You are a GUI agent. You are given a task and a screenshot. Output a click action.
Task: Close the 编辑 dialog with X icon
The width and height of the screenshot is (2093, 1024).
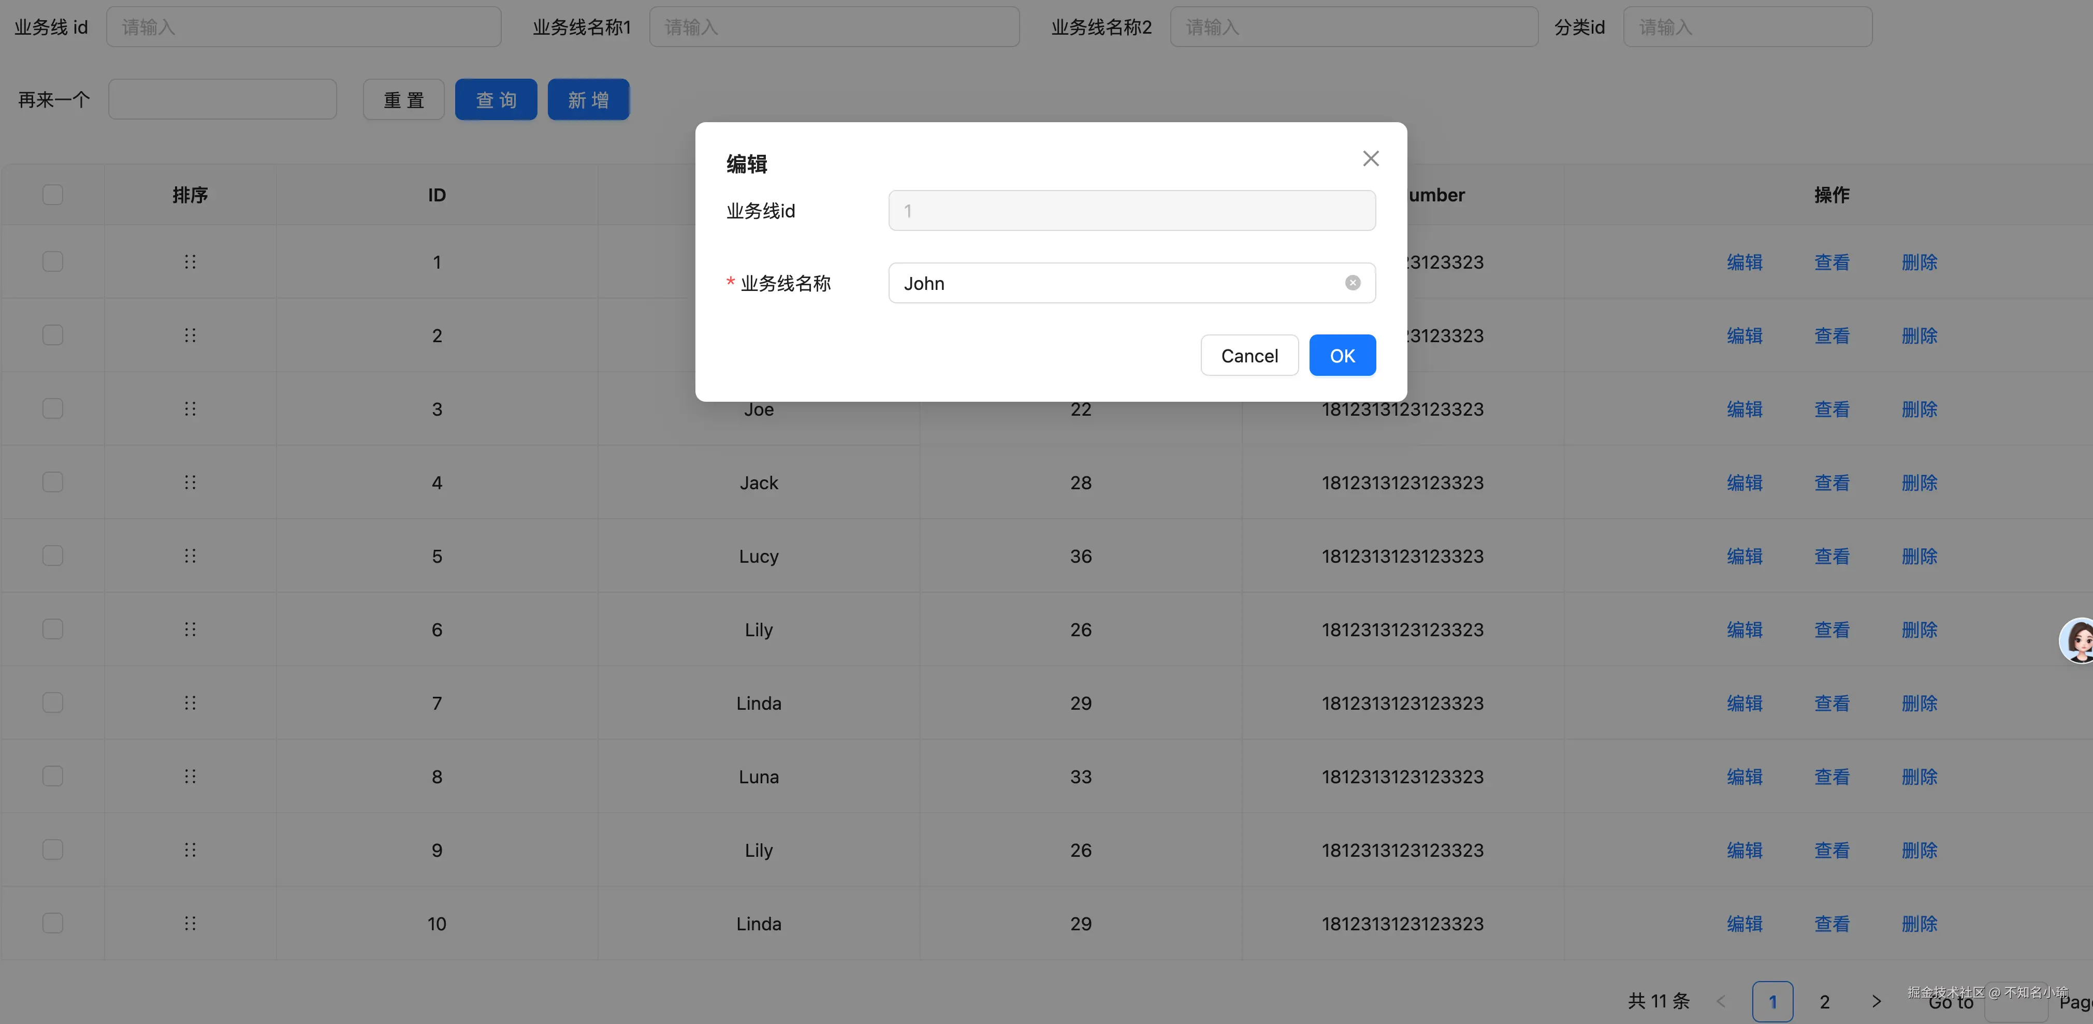1371,159
